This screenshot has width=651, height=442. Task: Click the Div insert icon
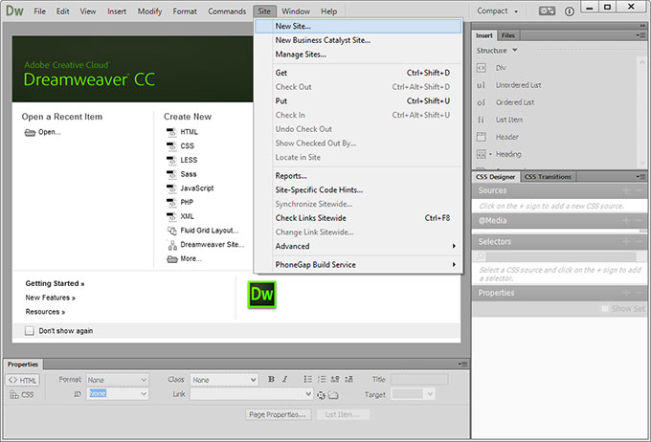coord(482,68)
